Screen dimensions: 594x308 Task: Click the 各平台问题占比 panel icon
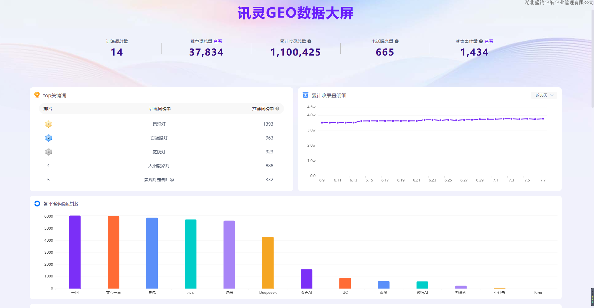(x=37, y=204)
